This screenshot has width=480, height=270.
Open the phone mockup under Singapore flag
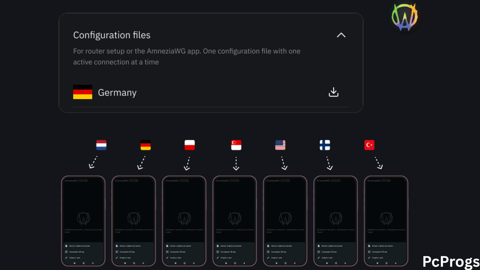(x=235, y=221)
